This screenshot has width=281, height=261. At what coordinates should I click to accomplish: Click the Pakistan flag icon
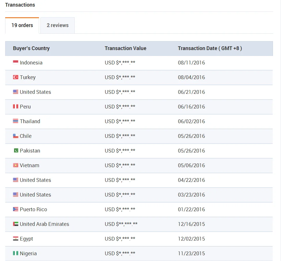(x=16, y=150)
